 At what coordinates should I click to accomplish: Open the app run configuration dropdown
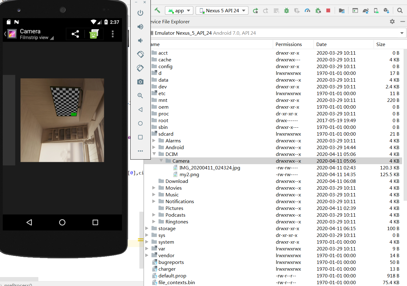point(179,10)
